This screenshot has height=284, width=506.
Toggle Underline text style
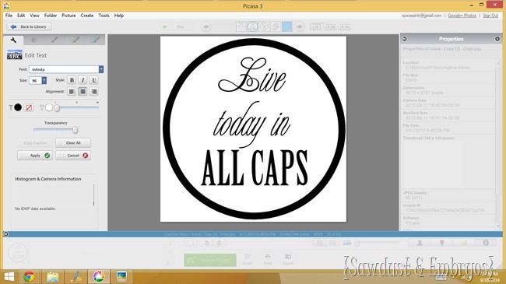[x=93, y=80]
